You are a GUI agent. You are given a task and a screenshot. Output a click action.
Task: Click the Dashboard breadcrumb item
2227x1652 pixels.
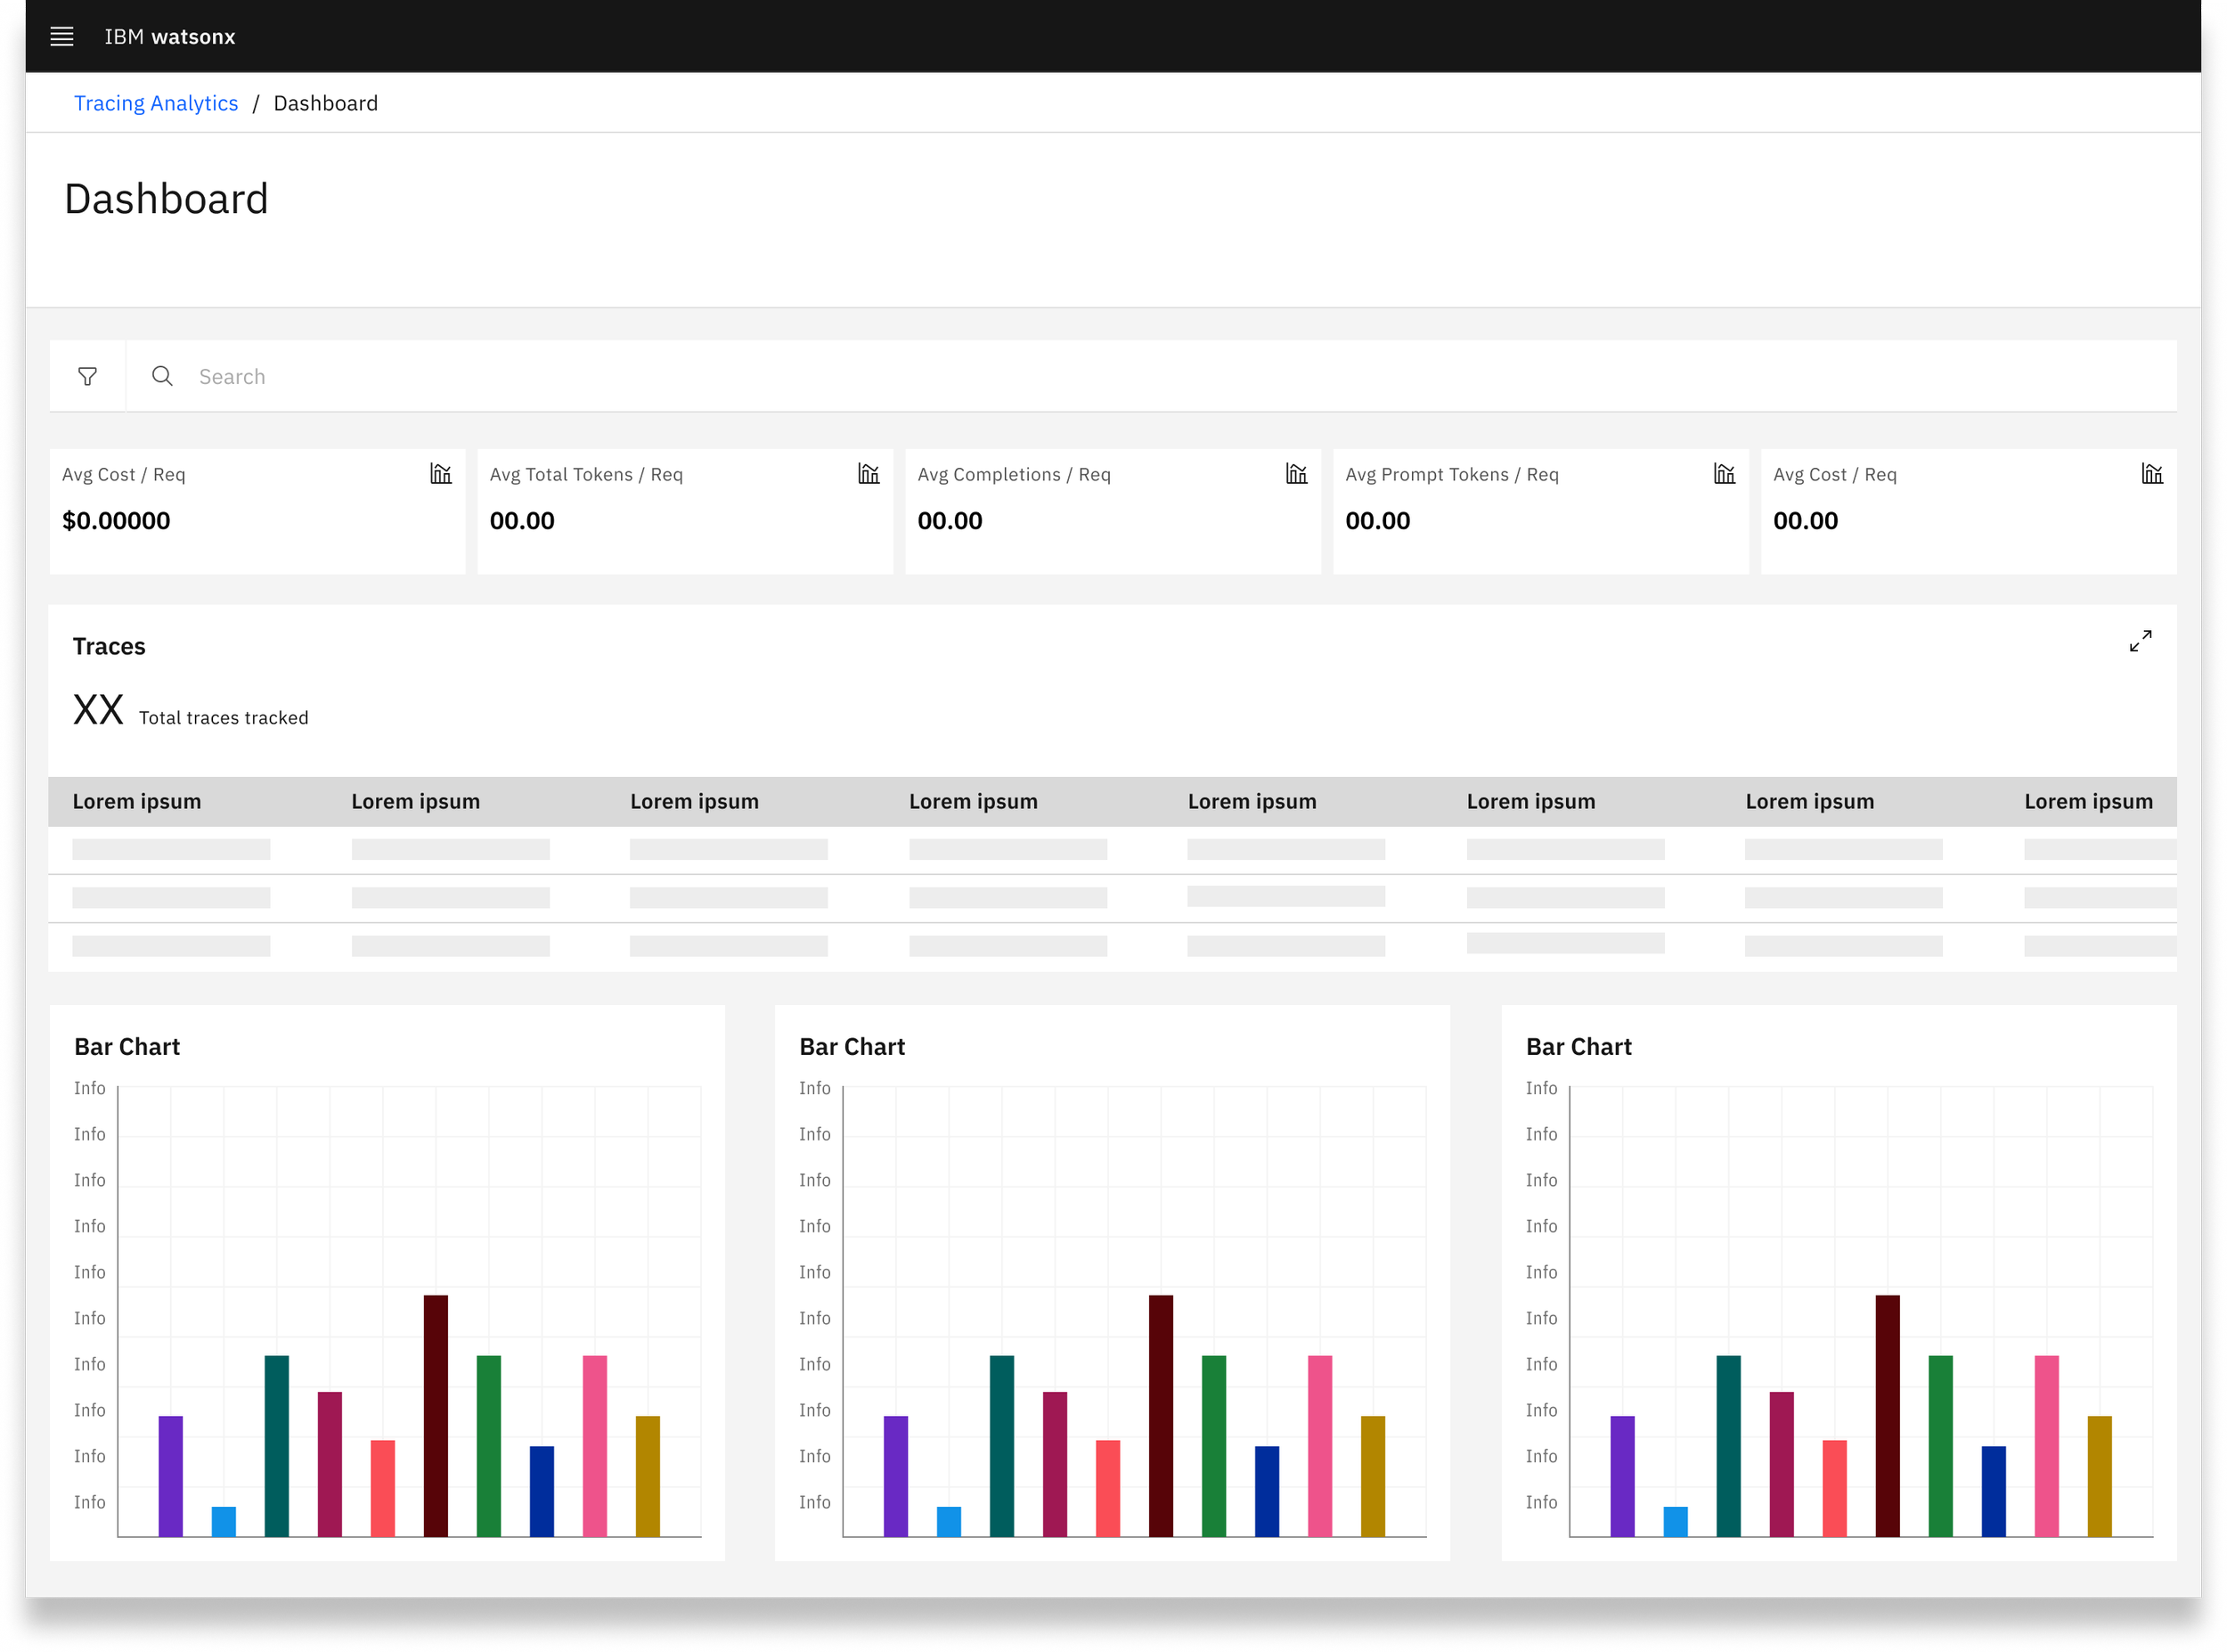[x=326, y=103]
